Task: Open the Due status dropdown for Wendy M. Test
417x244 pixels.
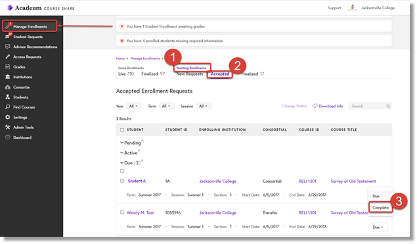Action: pos(378,227)
